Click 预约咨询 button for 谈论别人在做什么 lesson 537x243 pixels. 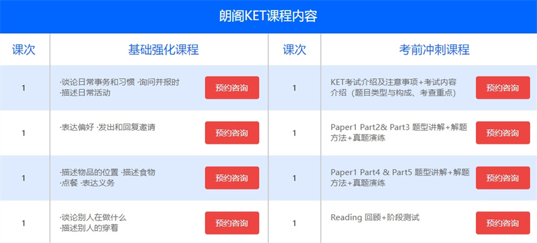[232, 223]
